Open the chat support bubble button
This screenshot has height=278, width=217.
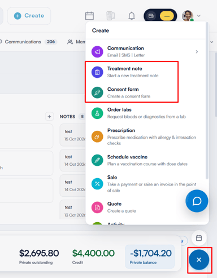(x=197, y=201)
